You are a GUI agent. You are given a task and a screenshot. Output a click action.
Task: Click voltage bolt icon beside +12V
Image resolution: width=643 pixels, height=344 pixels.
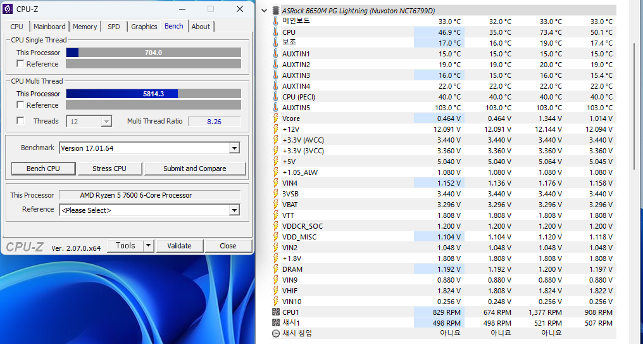pos(276,129)
